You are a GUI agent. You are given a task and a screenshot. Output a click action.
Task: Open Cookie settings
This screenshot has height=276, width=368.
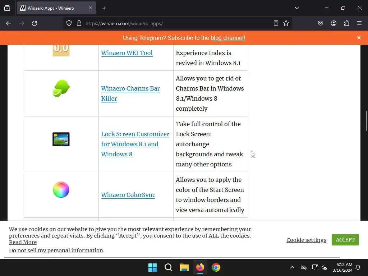pos(306,240)
